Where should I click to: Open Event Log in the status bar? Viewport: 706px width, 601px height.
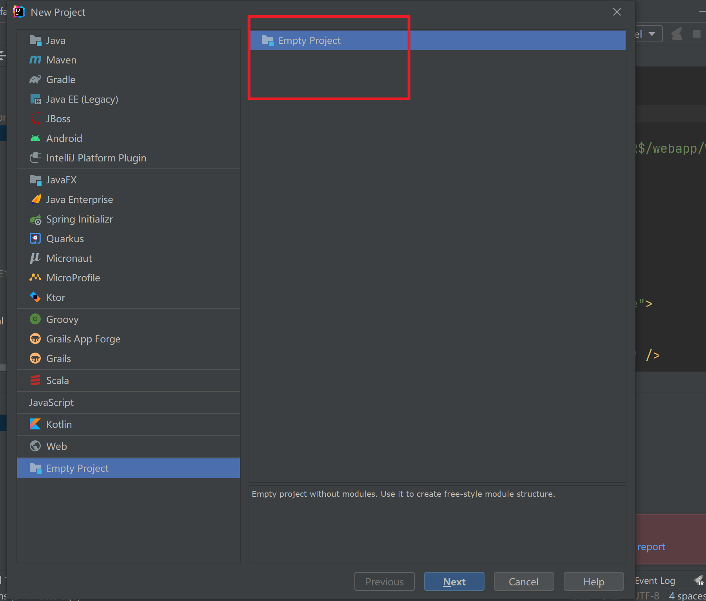pos(655,581)
